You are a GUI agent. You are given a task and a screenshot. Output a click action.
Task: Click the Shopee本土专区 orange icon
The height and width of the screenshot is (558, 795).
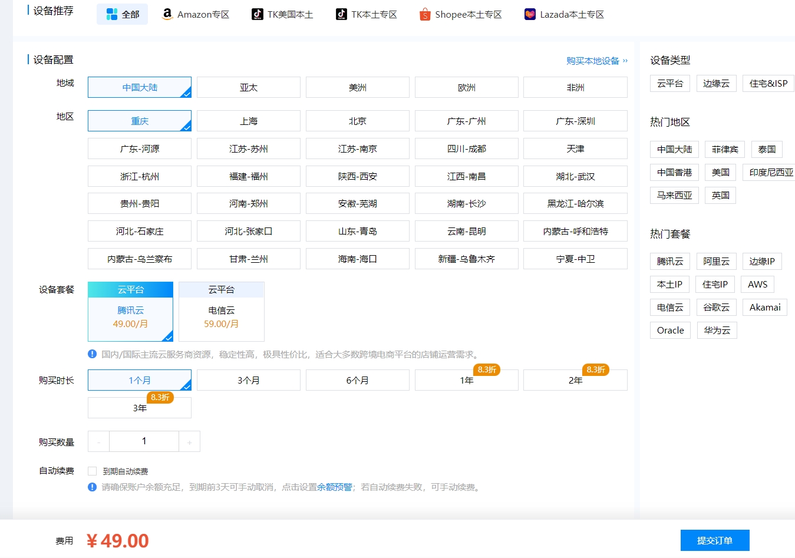425,14
